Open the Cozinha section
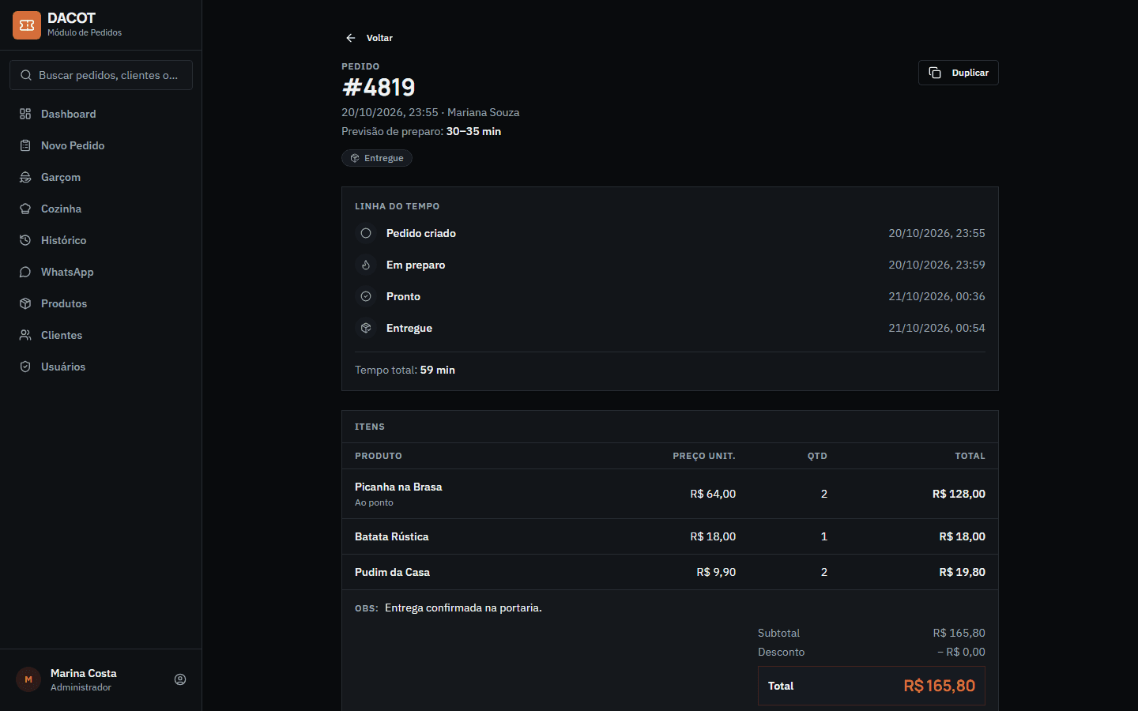This screenshot has height=711, width=1138. tap(101, 209)
